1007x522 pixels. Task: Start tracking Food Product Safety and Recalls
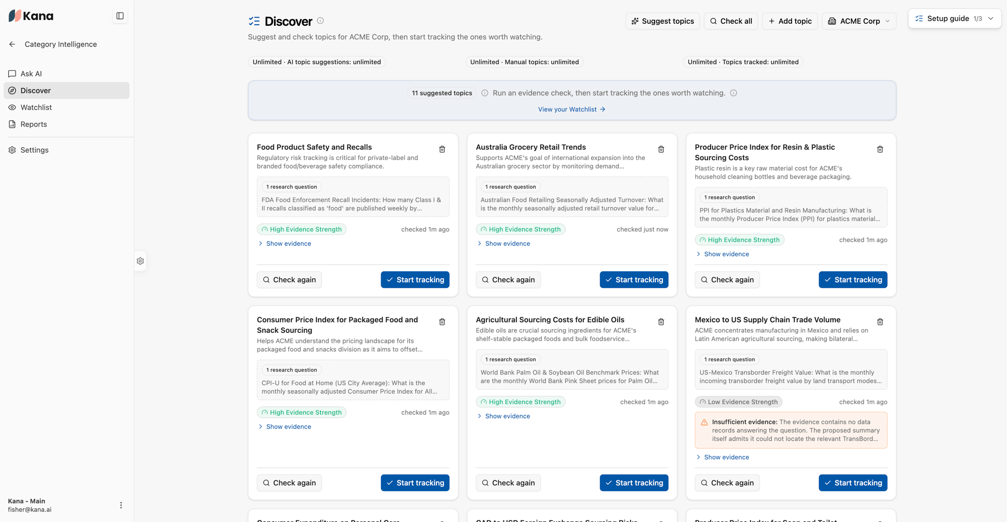[415, 280]
